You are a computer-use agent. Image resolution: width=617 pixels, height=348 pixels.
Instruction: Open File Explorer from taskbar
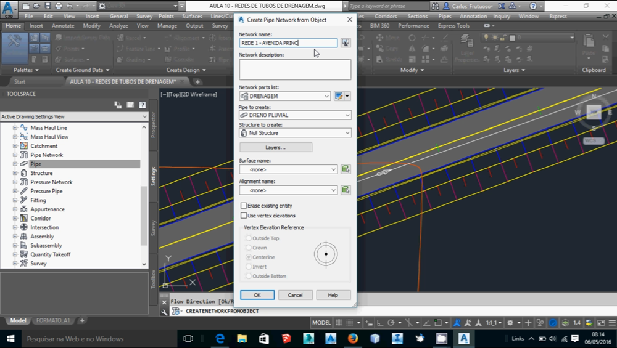(242, 339)
